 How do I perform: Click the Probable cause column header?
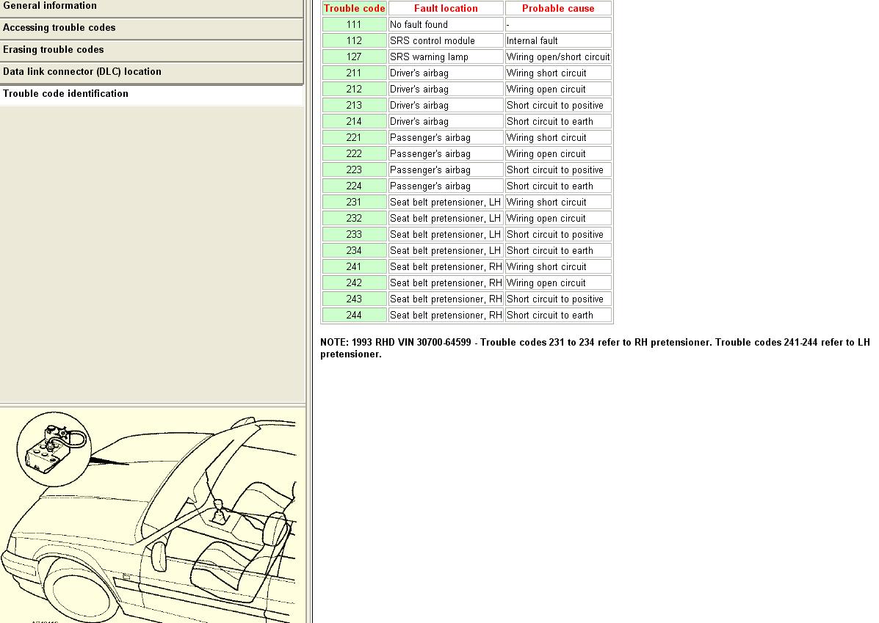point(558,9)
